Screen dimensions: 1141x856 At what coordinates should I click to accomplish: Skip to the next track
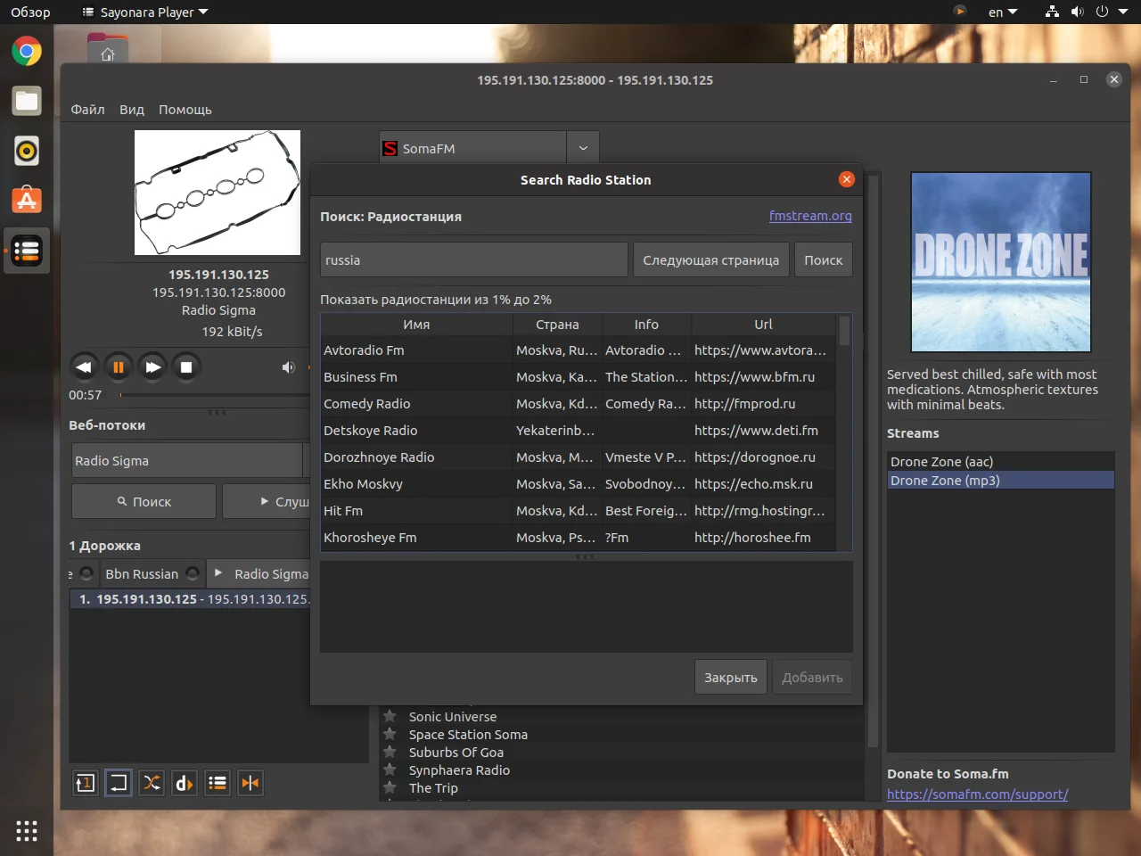coord(152,367)
